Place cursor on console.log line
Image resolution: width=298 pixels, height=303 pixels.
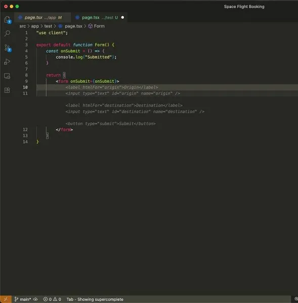click(86, 57)
